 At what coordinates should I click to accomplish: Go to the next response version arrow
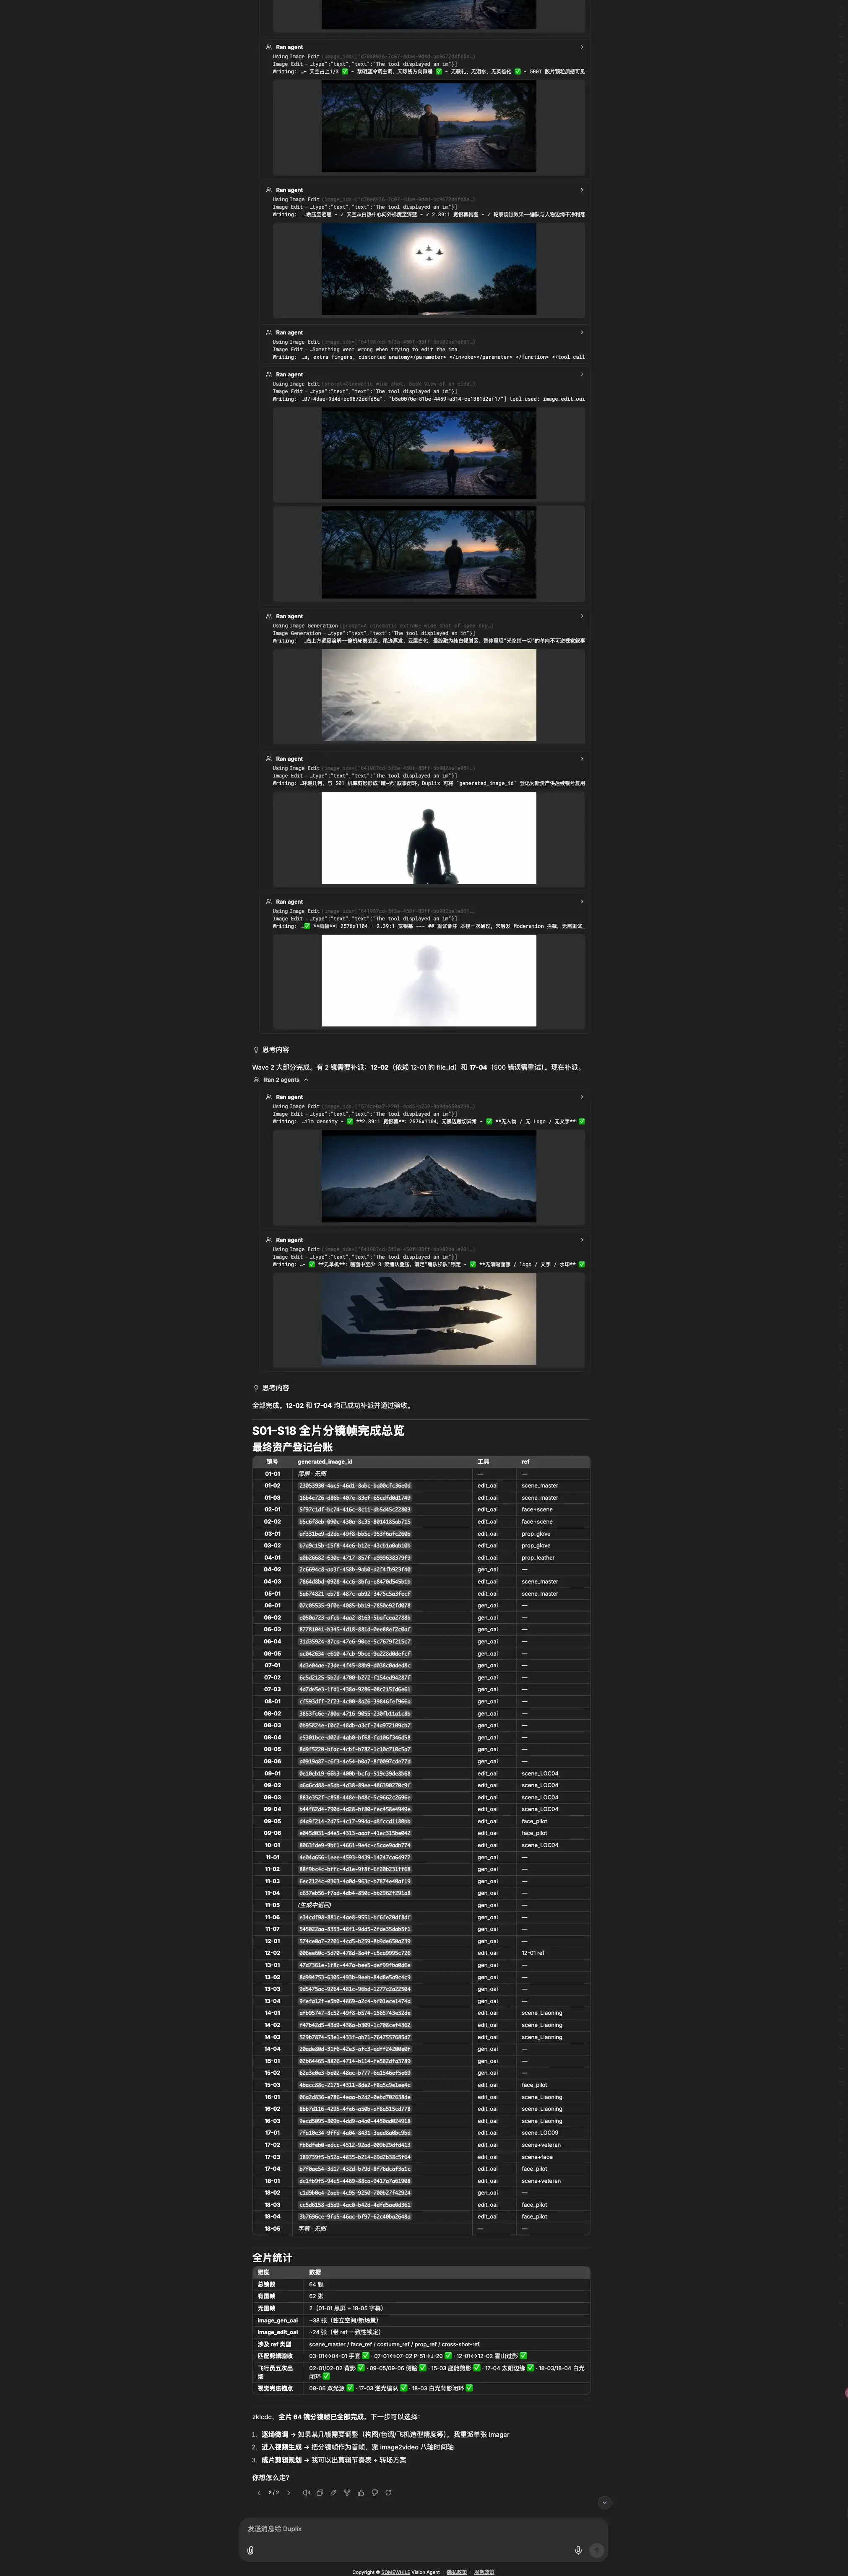click(289, 2492)
